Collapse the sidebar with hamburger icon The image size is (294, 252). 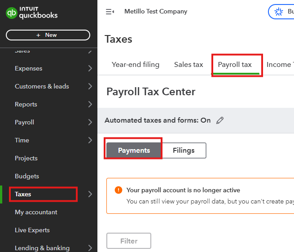(110, 12)
